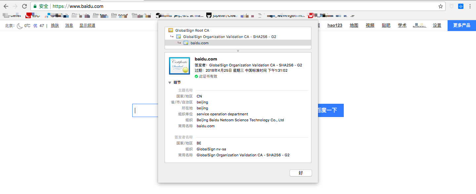
Task: Click the browser forward arrow
Action: click(15, 6)
